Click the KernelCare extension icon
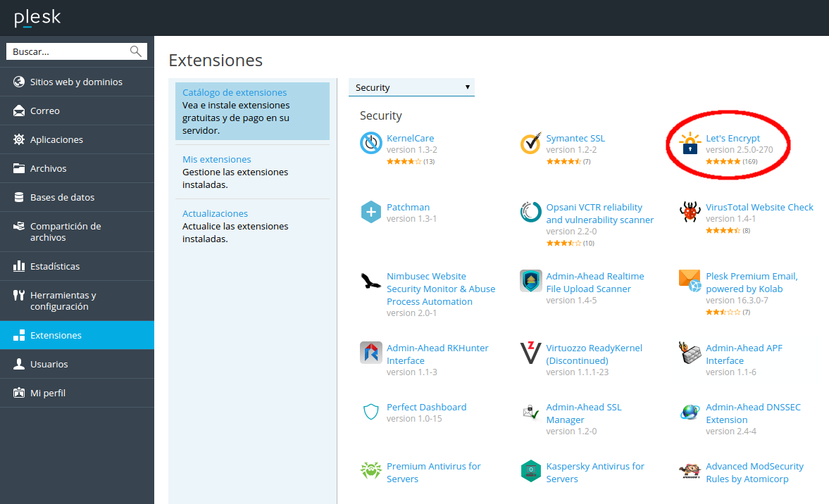The height and width of the screenshot is (504, 829). [x=370, y=144]
